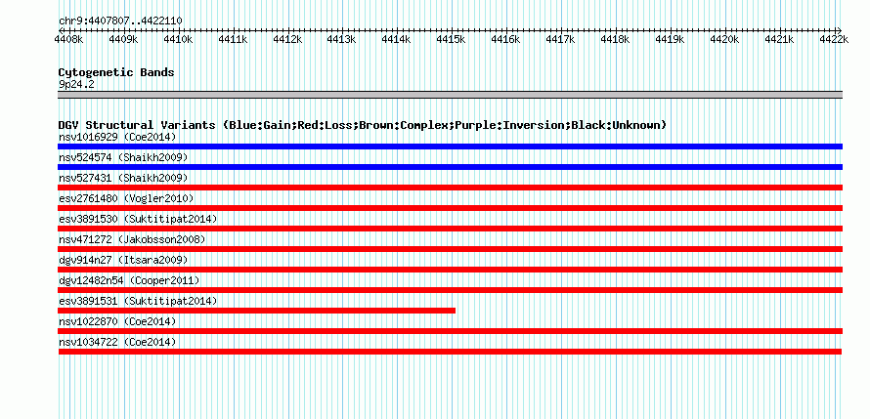Select the red loss bar for nsv527431
Viewport: 870px width, 419px height.
click(450, 188)
